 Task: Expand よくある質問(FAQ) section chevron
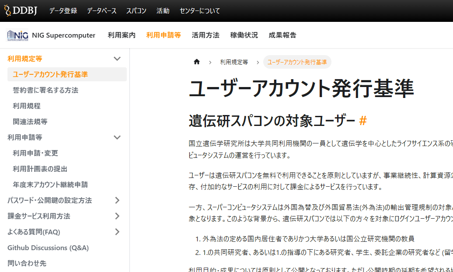tap(117, 232)
